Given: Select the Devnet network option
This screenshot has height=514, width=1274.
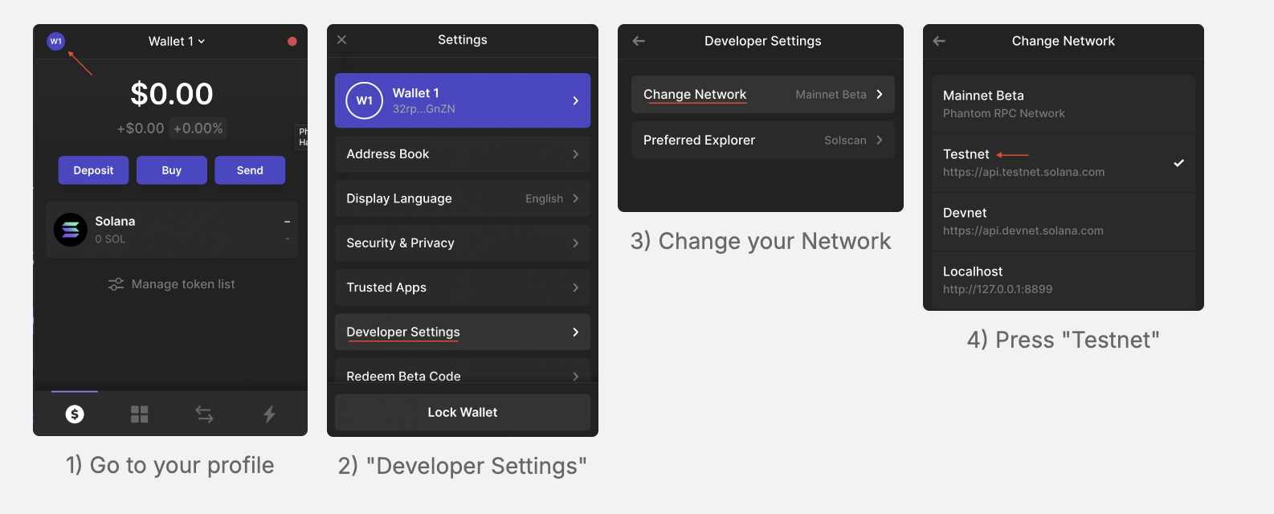Looking at the screenshot, I should pos(1064,222).
